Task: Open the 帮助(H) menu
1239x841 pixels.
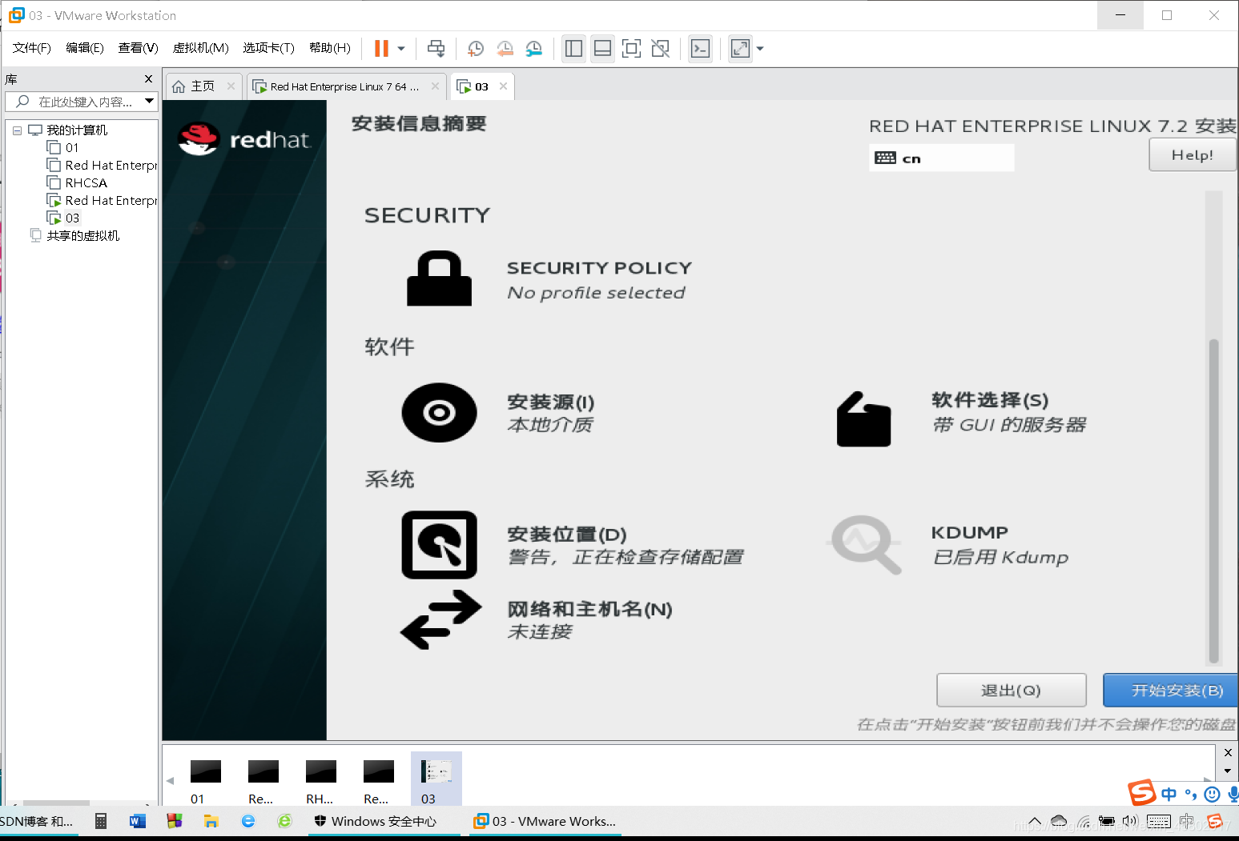Action: point(329,48)
